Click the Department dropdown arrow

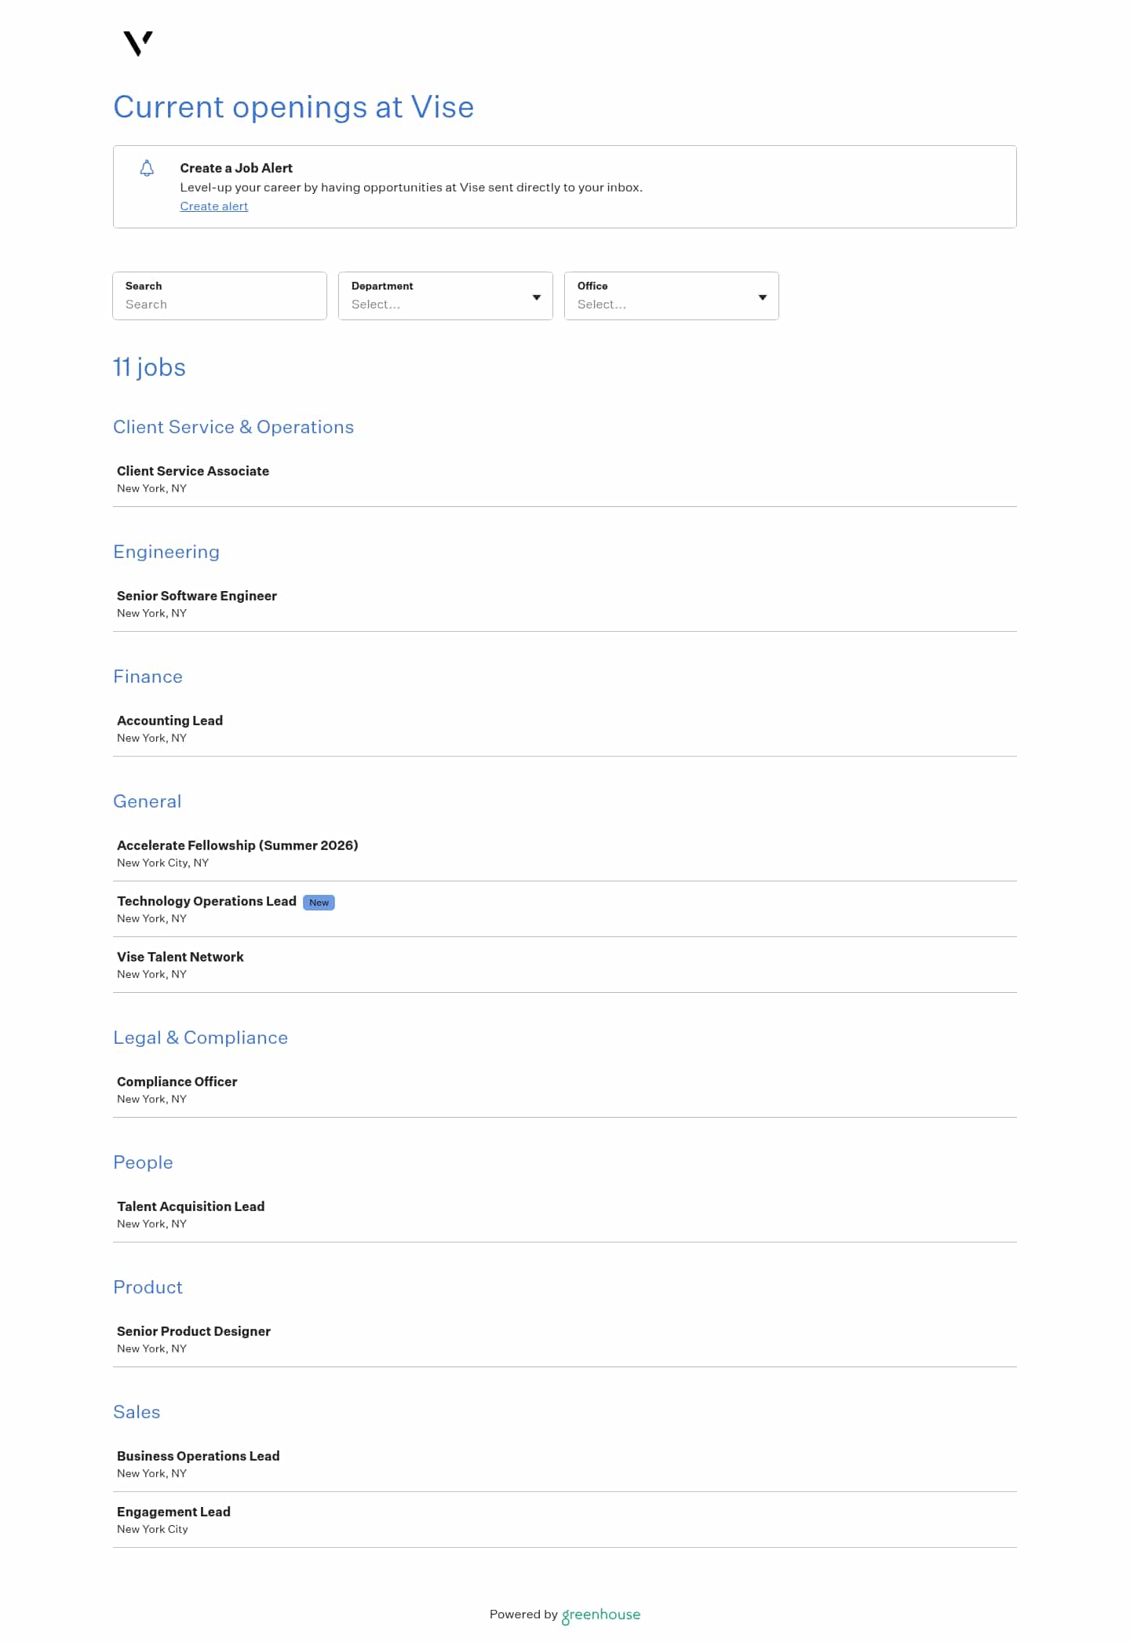(x=537, y=297)
